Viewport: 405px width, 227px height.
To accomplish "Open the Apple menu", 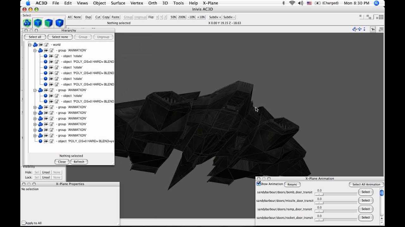I will (x=28, y=3).
